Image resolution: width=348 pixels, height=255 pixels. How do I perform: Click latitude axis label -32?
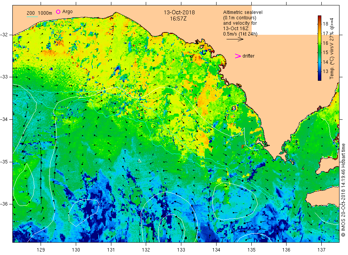point(4,35)
